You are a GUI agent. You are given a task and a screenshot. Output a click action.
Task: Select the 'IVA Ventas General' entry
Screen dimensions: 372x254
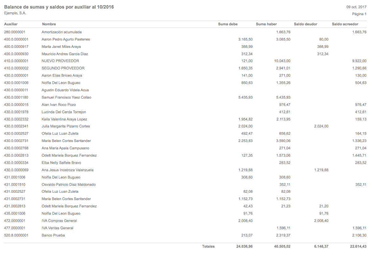coord(57,228)
